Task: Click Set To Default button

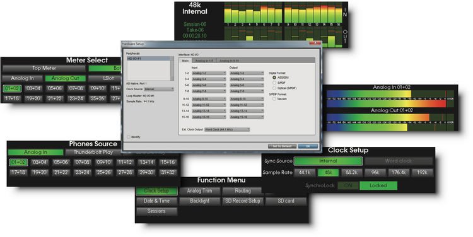Action: coord(282,146)
